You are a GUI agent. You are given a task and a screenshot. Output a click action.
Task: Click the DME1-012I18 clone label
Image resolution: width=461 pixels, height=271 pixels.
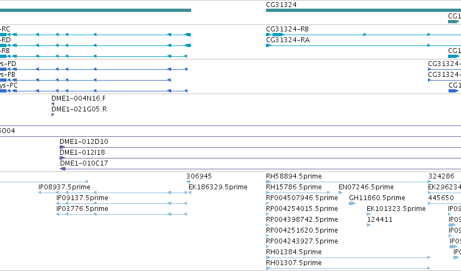point(82,153)
